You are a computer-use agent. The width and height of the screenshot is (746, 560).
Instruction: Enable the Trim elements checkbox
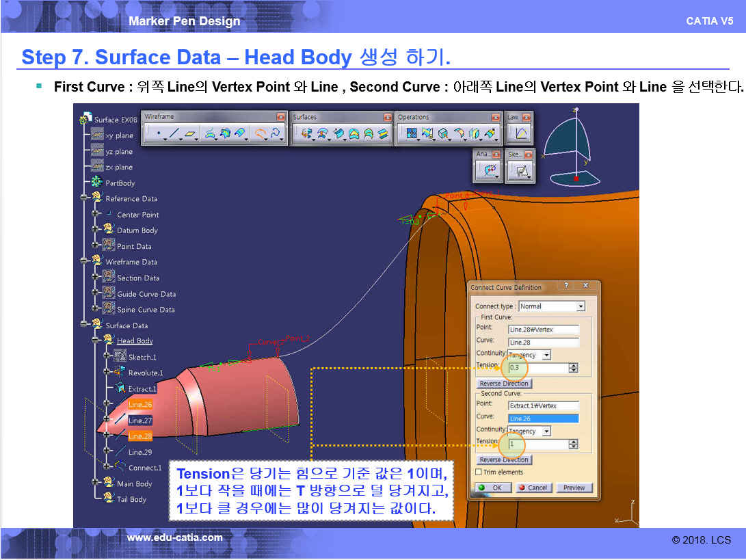coord(479,472)
